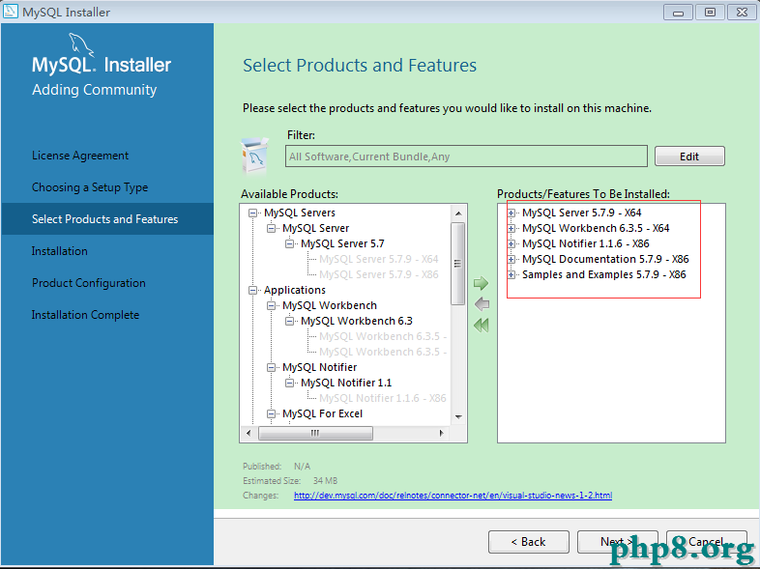Image resolution: width=760 pixels, height=569 pixels.
Task: Expand MySQL Documentation 5.7.9 - X86 item
Action: pyautogui.click(x=511, y=260)
